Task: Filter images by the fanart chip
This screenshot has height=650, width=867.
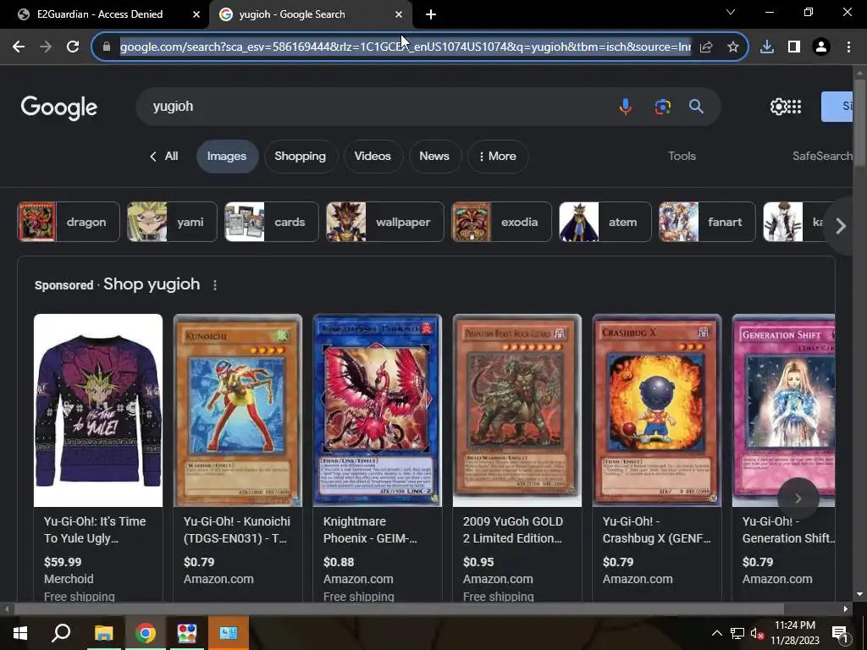Action: pos(707,223)
